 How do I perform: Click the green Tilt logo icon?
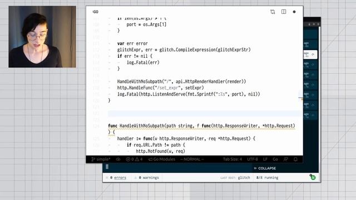313,177
